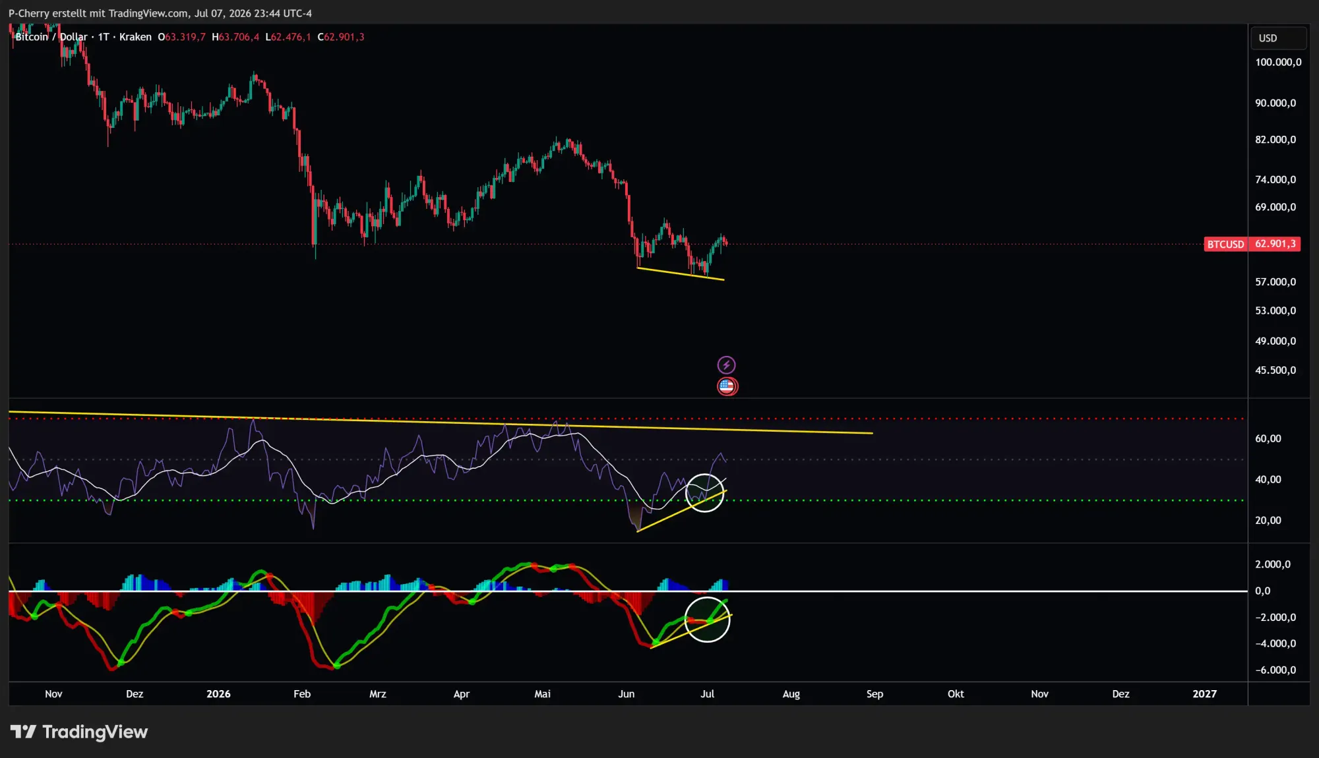Click the US flag economic event icon
This screenshot has height=758, width=1319.
click(x=727, y=386)
